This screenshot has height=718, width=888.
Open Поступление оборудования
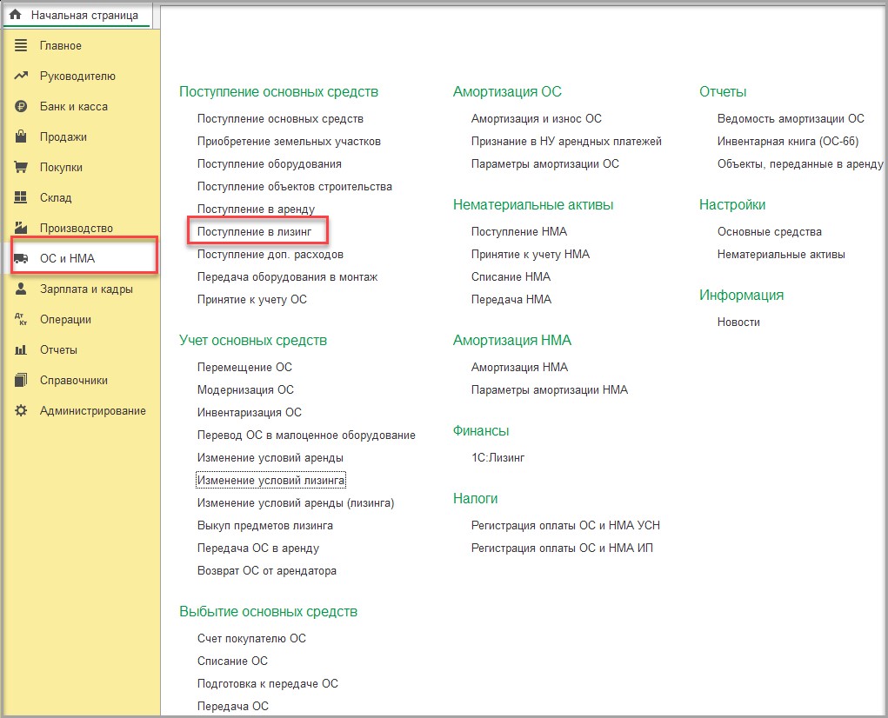pos(270,164)
